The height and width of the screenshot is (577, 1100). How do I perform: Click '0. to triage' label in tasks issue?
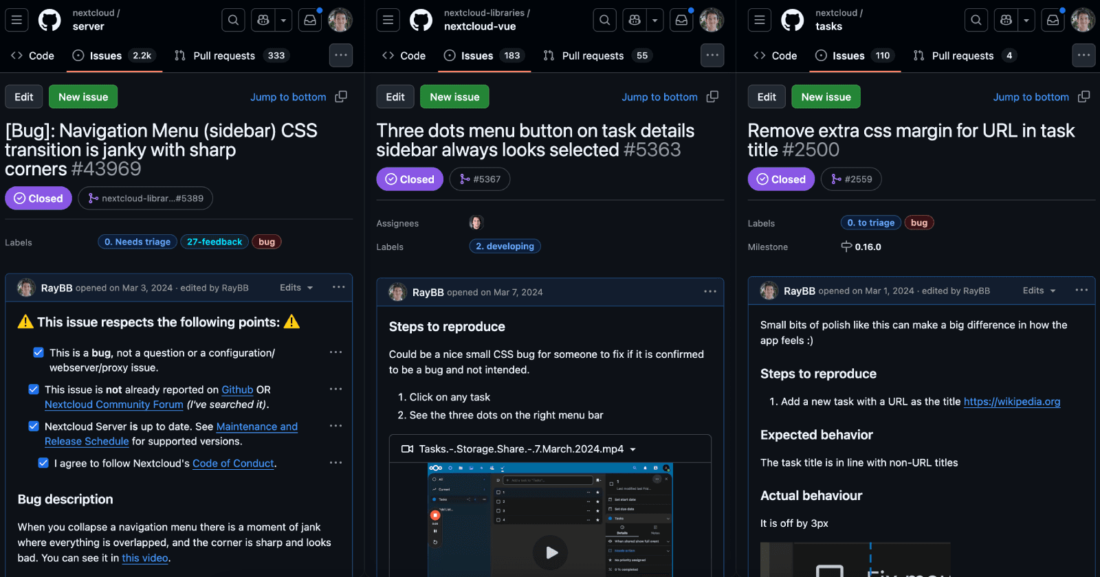point(870,223)
